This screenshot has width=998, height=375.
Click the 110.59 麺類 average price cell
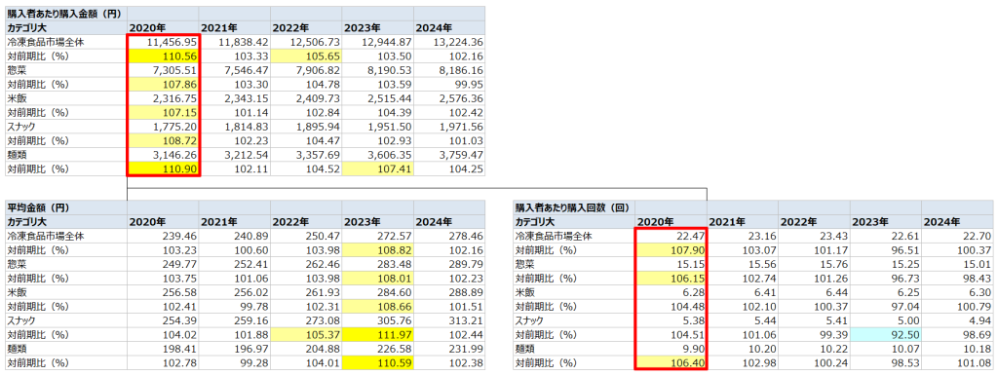tap(377, 364)
